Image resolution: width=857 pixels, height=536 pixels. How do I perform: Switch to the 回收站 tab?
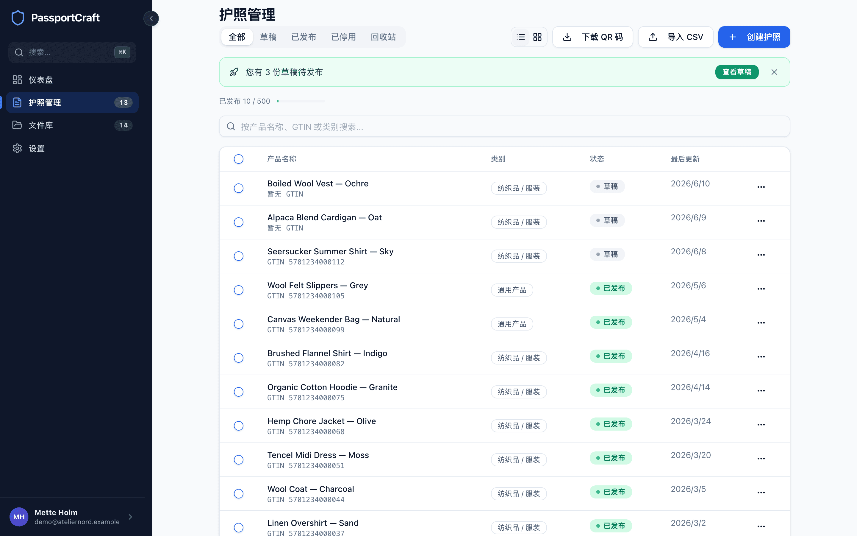(x=383, y=37)
